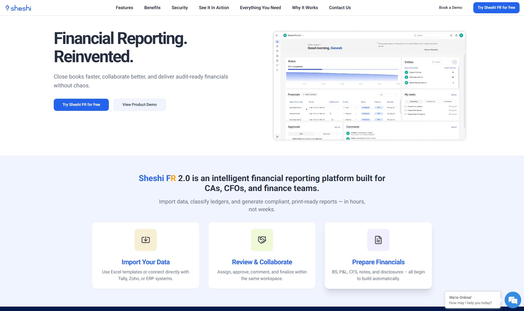Image resolution: width=524 pixels, height=311 pixels.
Task: Click the add-user icon at preview sidebar bottom
Action: click(277, 137)
